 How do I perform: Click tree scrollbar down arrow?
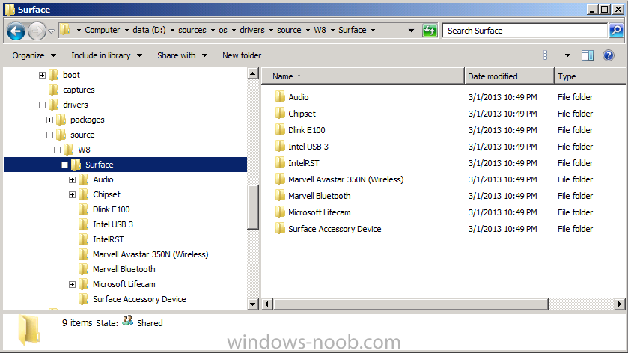(x=253, y=304)
